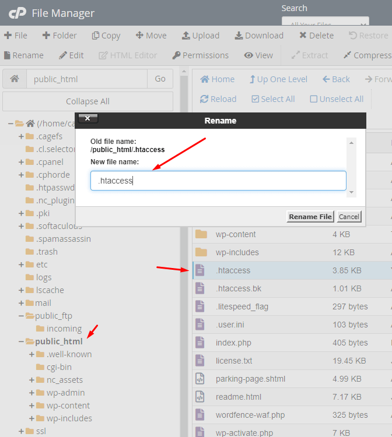Select .user.ini file name
This screenshot has height=437, width=392.
click(x=230, y=325)
